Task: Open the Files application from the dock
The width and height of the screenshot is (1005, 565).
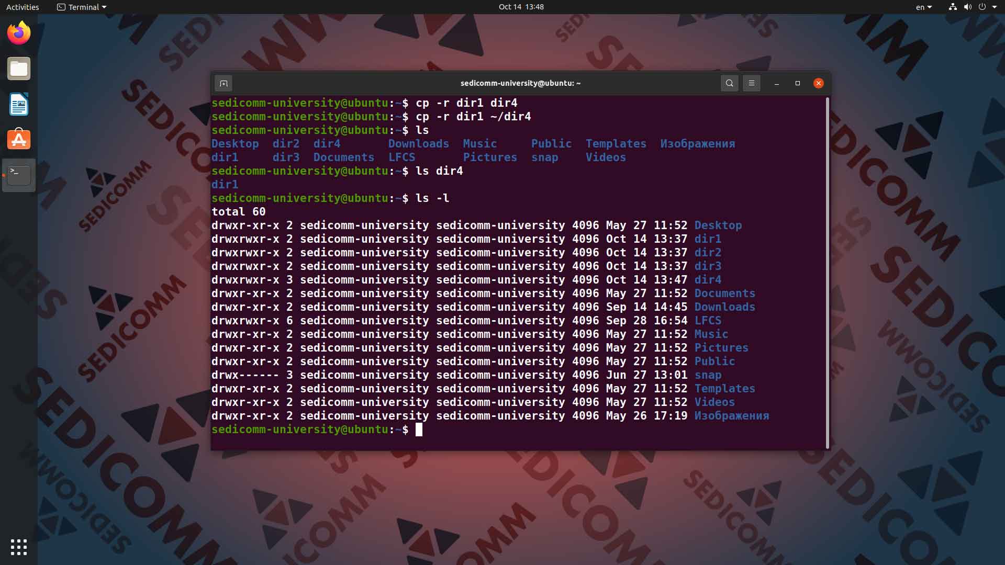Action: (19, 69)
